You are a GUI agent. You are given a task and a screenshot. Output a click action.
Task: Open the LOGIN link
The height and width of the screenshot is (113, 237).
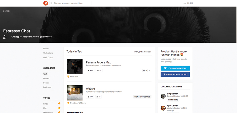190,3
